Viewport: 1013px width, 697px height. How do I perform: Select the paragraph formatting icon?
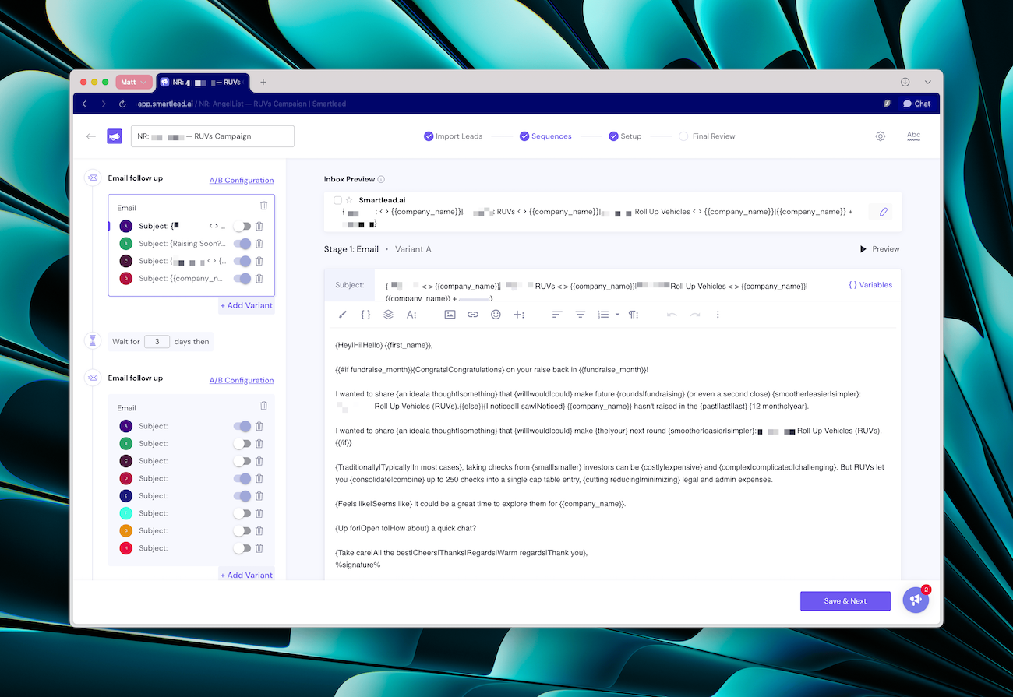click(632, 314)
